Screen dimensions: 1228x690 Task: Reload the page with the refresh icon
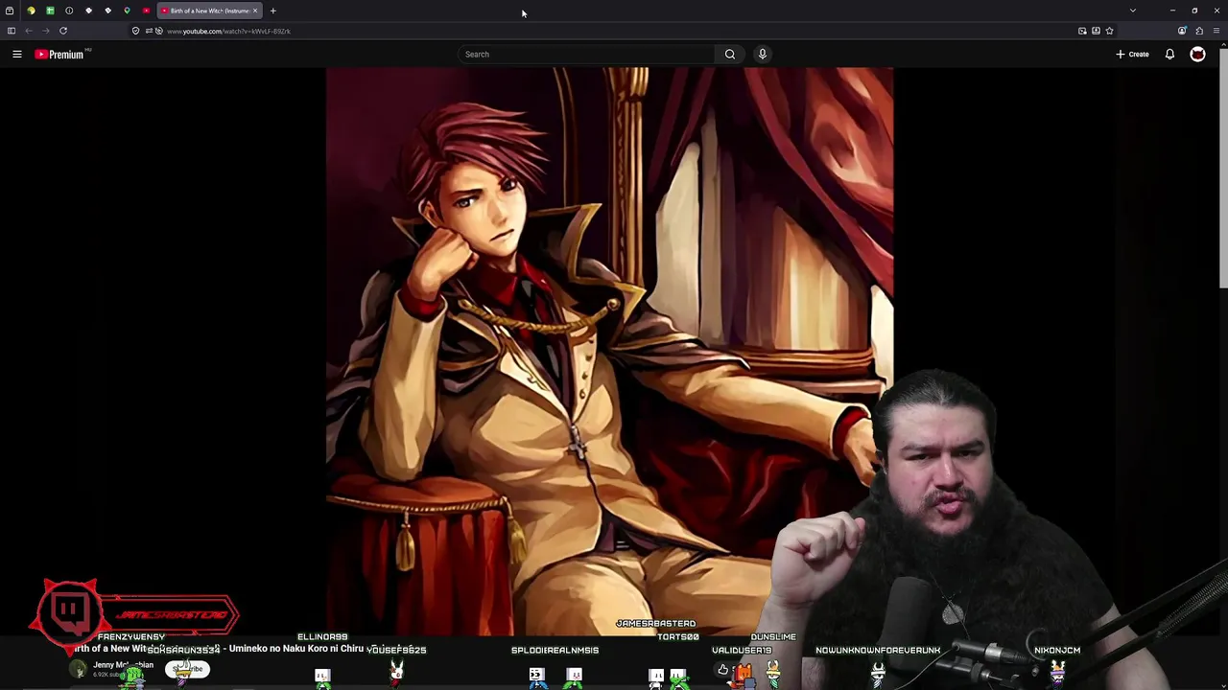[63, 31]
